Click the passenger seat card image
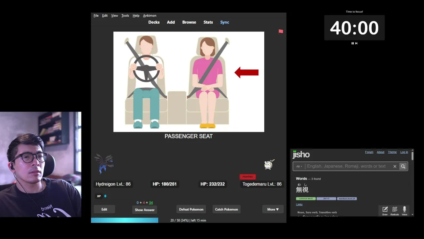Image resolution: width=424 pixels, height=239 pixels. [x=189, y=82]
